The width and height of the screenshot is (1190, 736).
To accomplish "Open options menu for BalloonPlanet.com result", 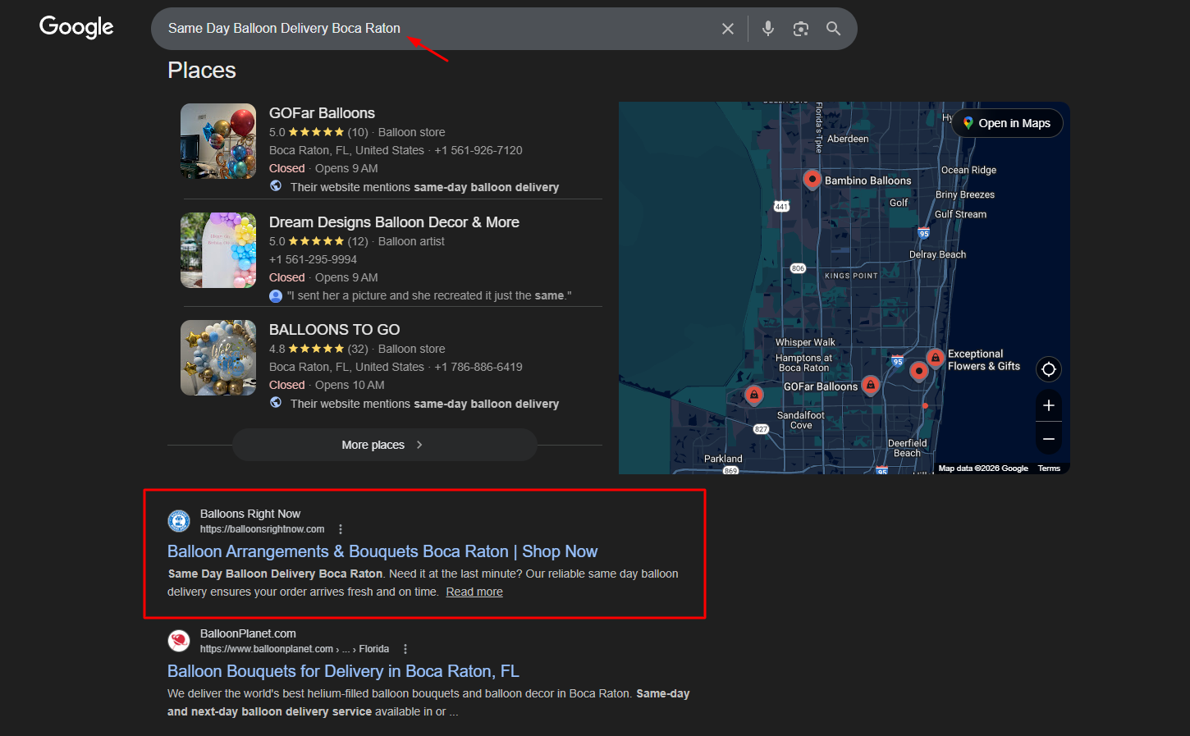I will 405,649.
